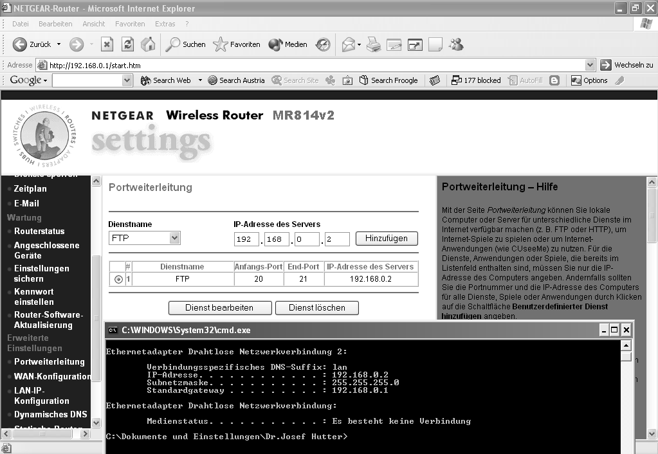Open the Zurück history dropdown arrow
This screenshot has width=658, height=454.
pyautogui.click(x=59, y=44)
